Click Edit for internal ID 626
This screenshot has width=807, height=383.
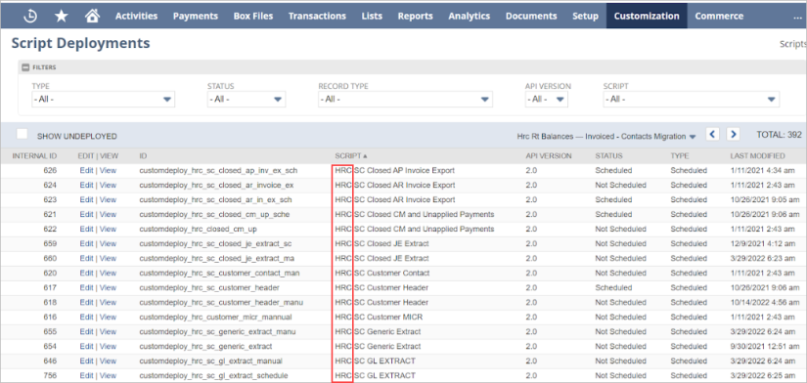click(x=86, y=170)
